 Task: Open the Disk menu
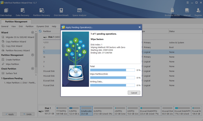21,26
